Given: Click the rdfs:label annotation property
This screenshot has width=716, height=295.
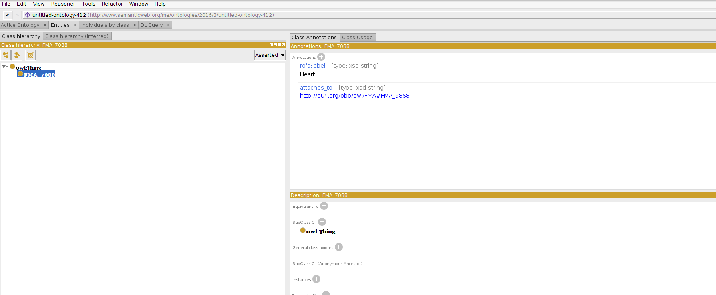Looking at the screenshot, I should pyautogui.click(x=312, y=66).
